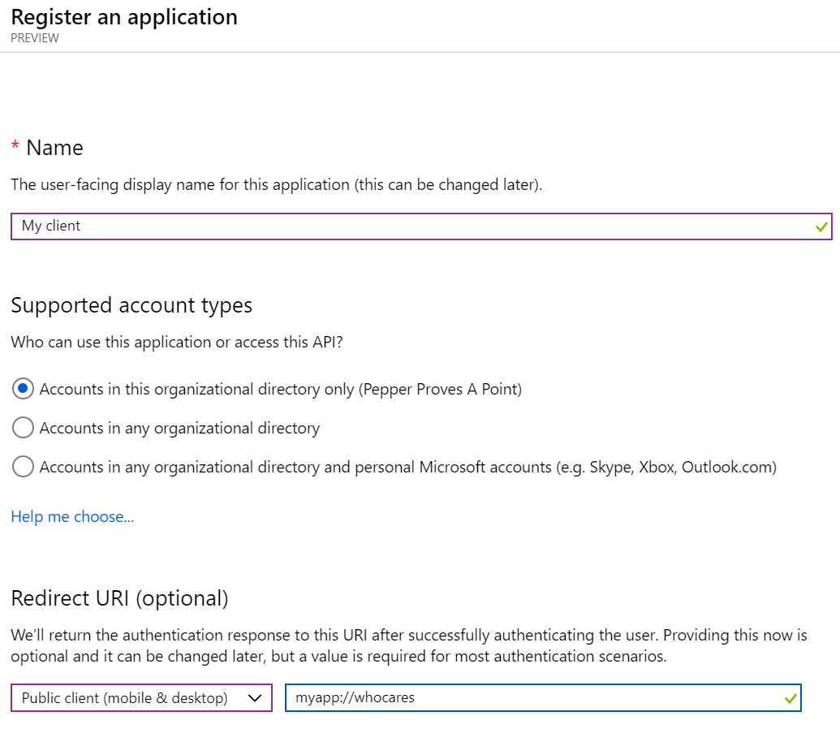
Task: Select Accounts in any organizational directory radio
Action: click(23, 428)
